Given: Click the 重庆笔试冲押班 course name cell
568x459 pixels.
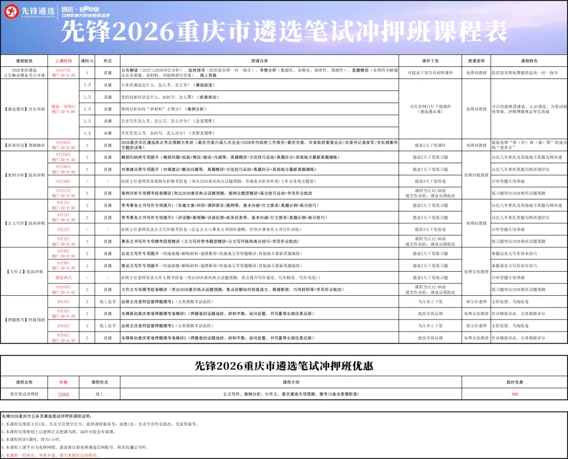Looking at the screenshot, I should click(x=24, y=394).
